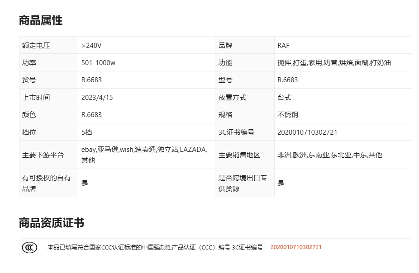Select the sales regions value 非洲,欧洲,东南亚
Image resolution: width=419 pixels, height=273 pixels.
pos(329,155)
